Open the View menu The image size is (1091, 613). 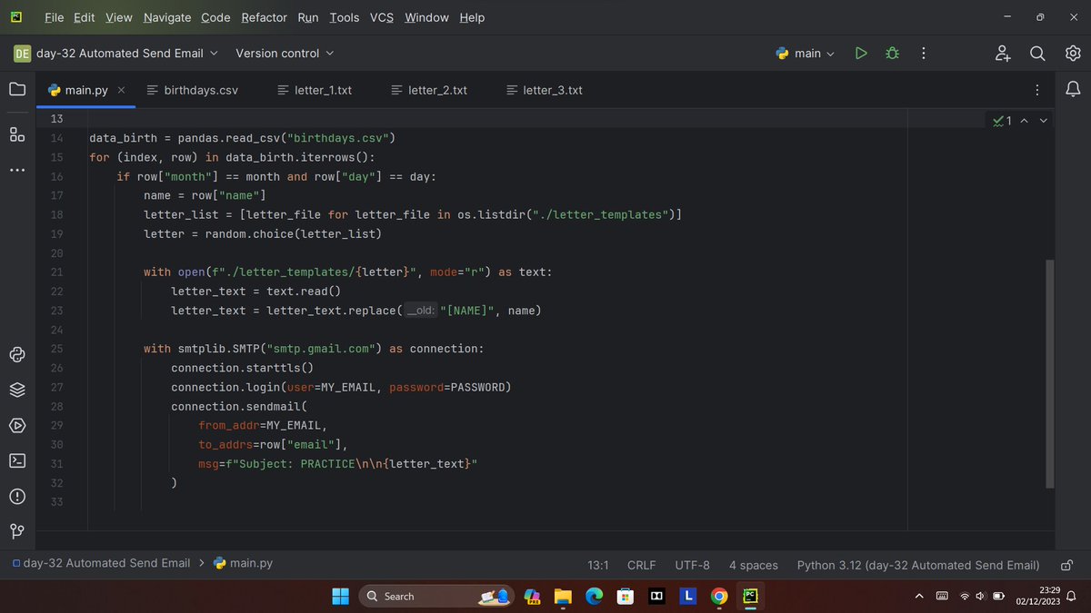click(118, 17)
